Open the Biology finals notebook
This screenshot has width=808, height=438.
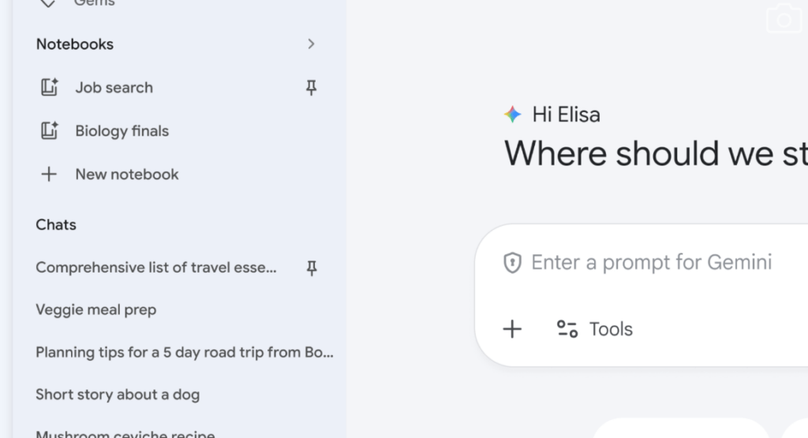pyautogui.click(x=122, y=132)
